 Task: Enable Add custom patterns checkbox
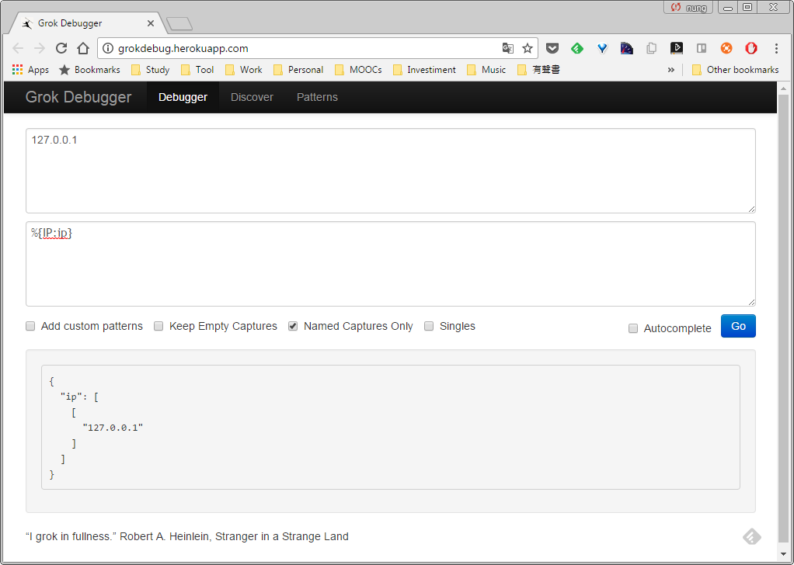(30, 326)
